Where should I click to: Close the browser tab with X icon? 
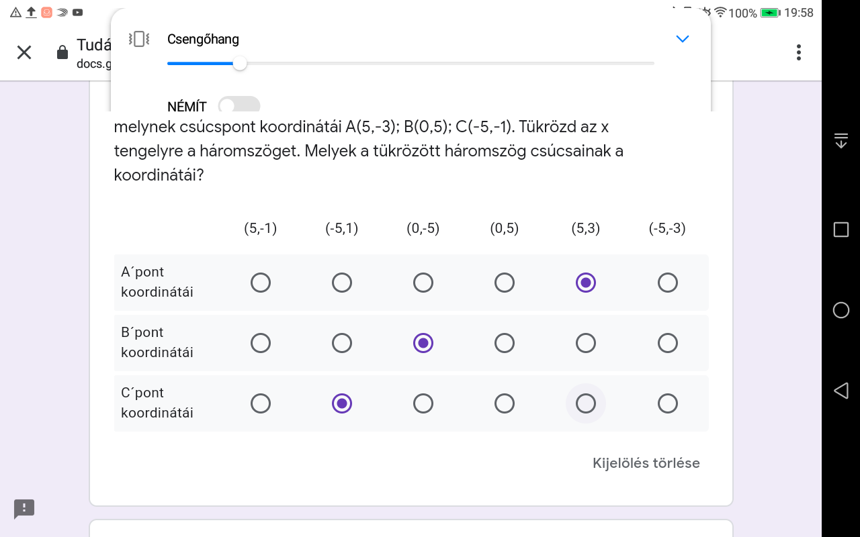24,52
